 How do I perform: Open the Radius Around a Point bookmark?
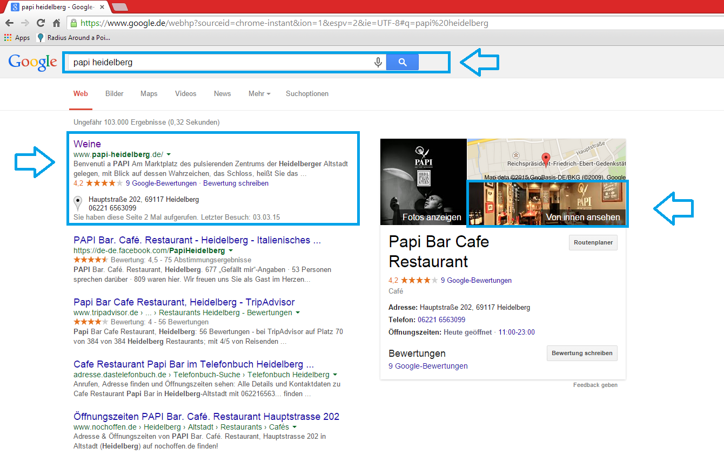(73, 38)
